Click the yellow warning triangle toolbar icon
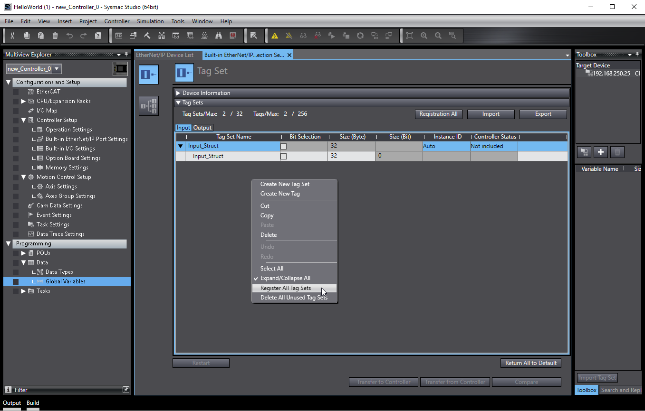The width and height of the screenshot is (645, 411). coord(275,36)
